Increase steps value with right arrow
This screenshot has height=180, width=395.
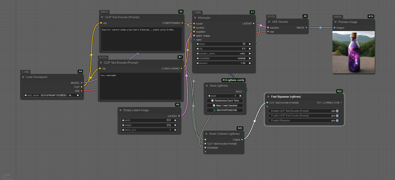click(250, 44)
